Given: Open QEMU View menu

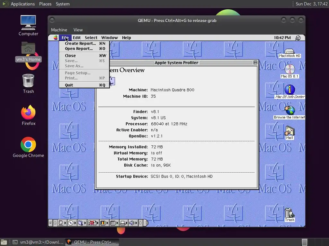Looking at the screenshot, I should 78,30.
